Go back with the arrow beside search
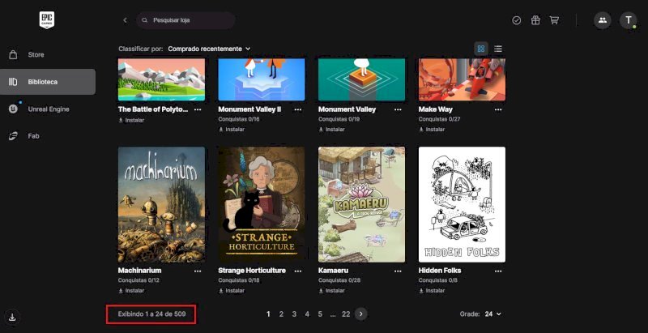The image size is (648, 333). [125, 20]
